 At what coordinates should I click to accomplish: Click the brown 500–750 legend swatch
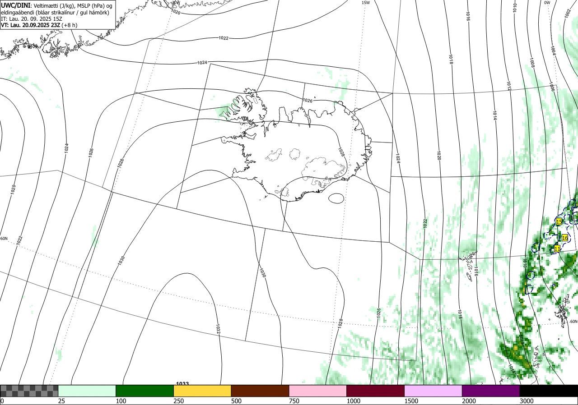(x=260, y=391)
